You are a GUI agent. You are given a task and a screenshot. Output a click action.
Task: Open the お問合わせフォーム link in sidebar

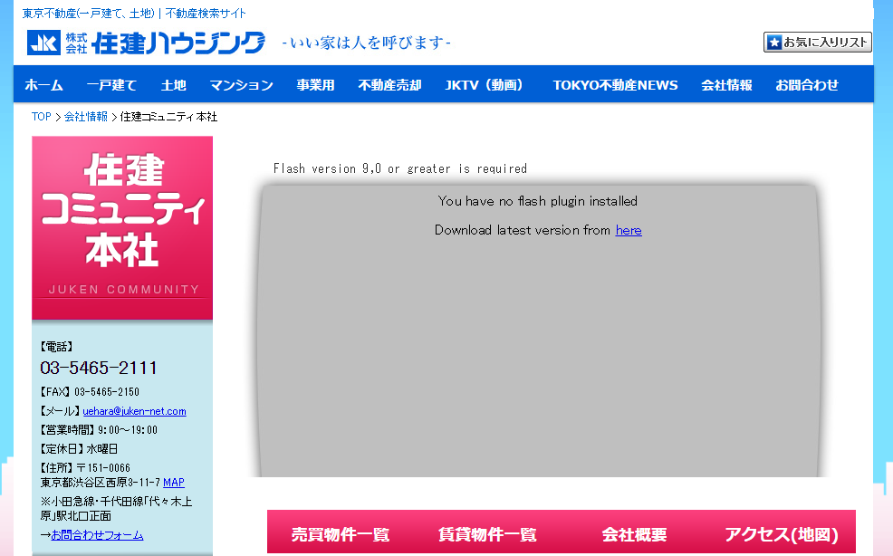point(97,535)
